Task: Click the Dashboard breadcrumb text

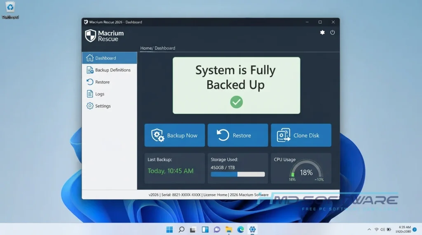Action: (165, 48)
